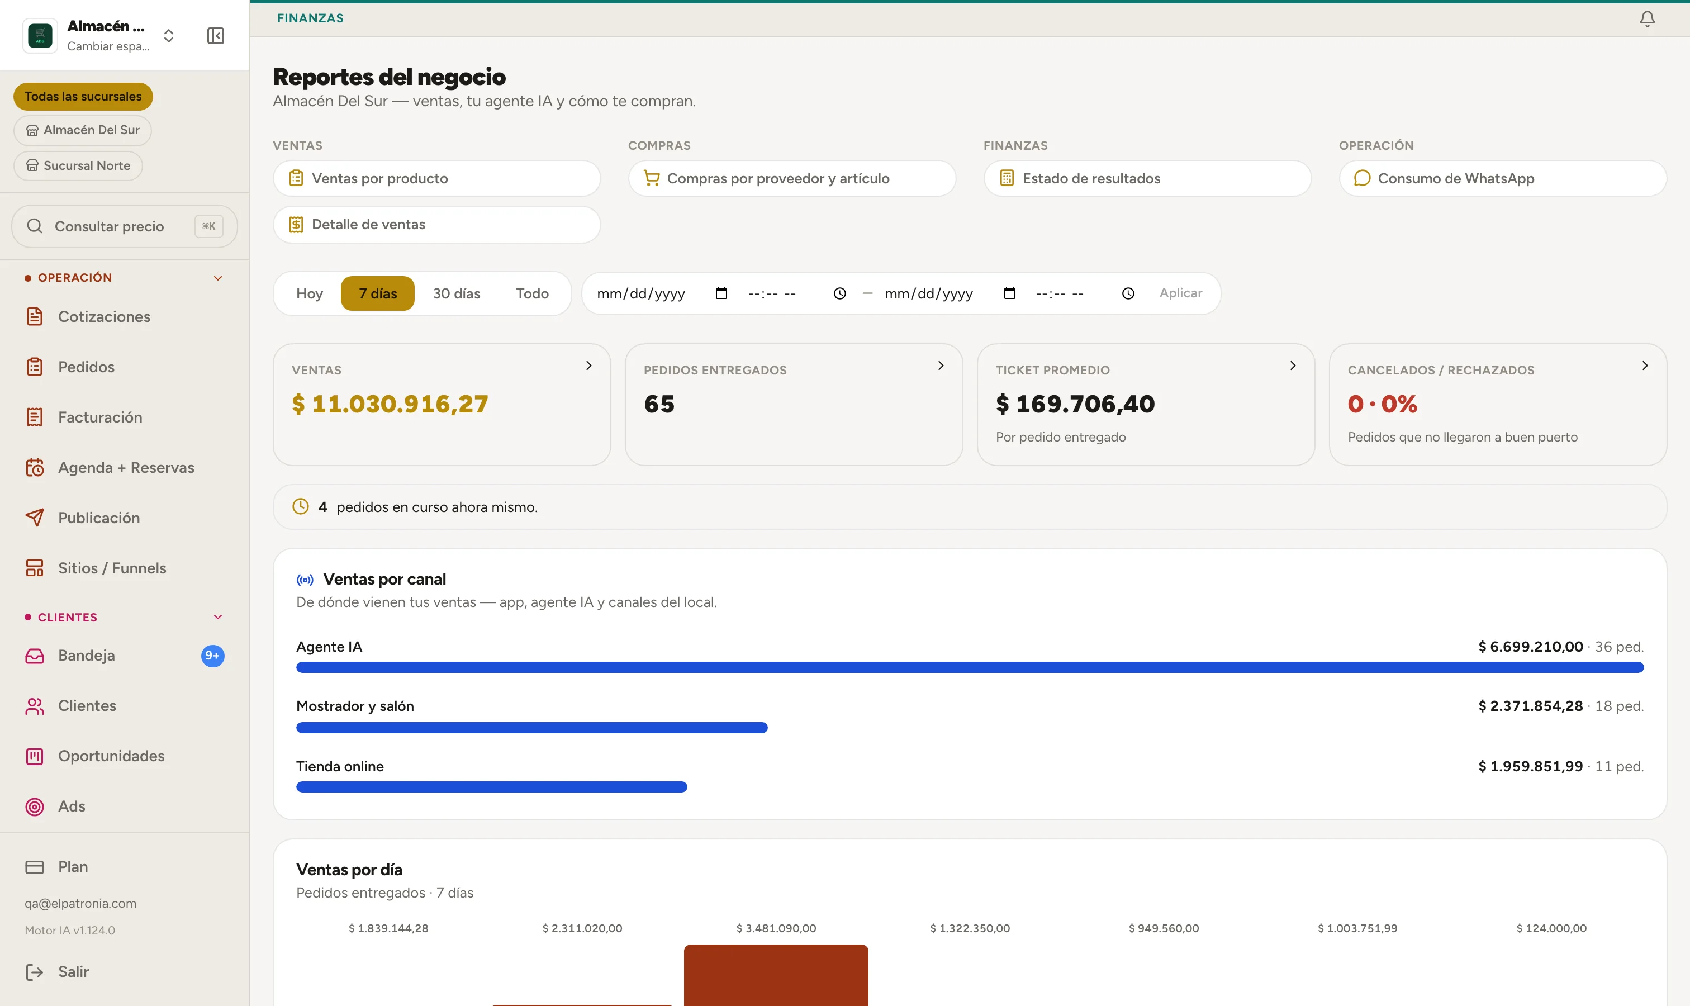Open Ads section
Screen dimensions: 1690x1006
pyautogui.click(x=125, y=806)
